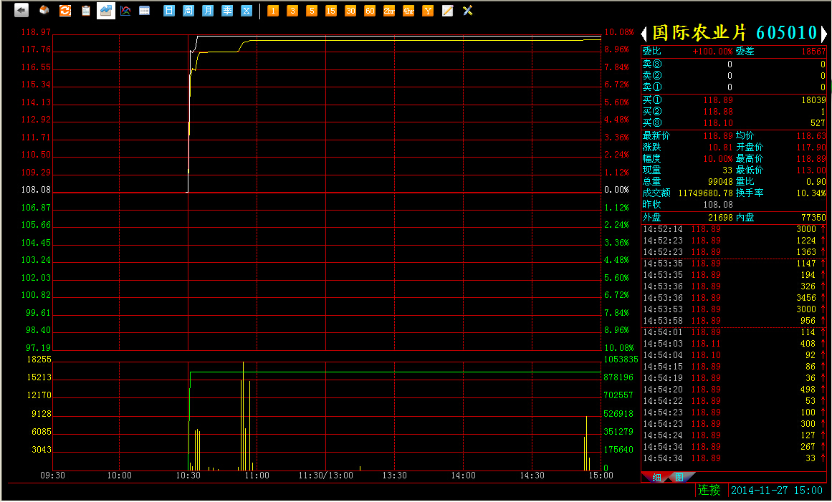Select the 买① 118.89 bid row
This screenshot has width=832, height=502.
coord(734,100)
